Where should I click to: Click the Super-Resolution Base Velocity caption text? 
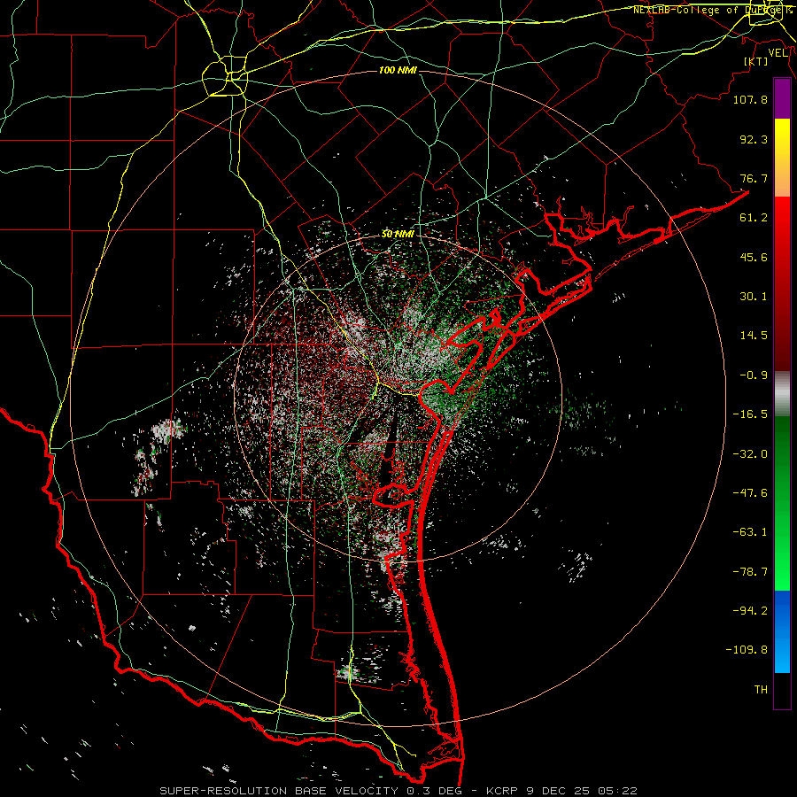[398, 791]
